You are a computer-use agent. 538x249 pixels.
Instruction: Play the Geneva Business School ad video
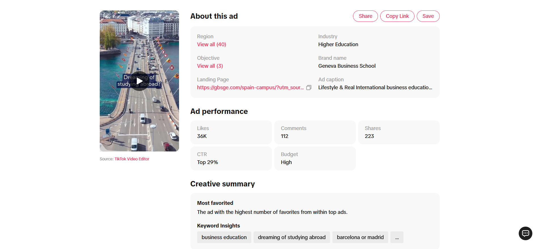(x=139, y=81)
